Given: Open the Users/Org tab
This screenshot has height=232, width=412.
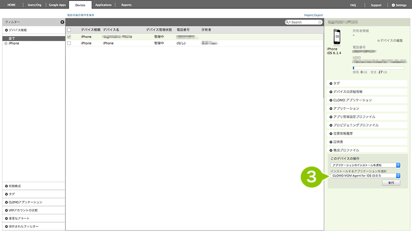Looking at the screenshot, I should pos(35,5).
